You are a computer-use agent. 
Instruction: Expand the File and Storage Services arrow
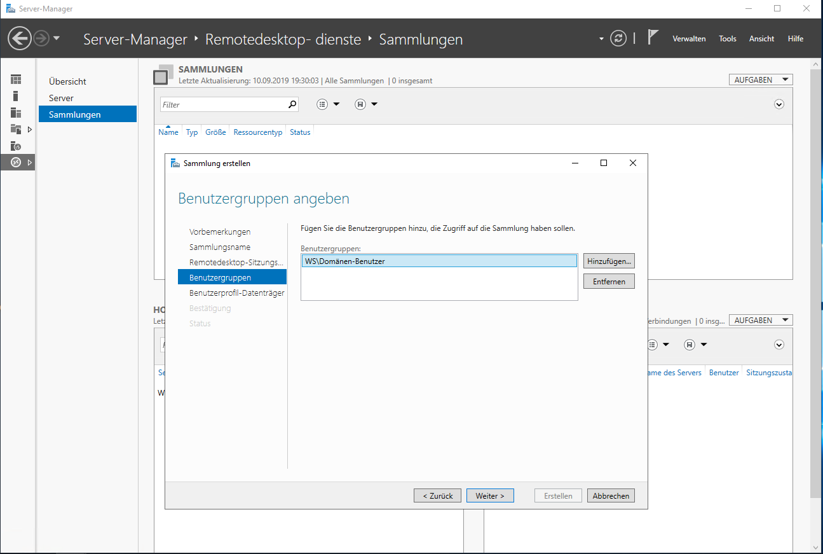point(29,129)
